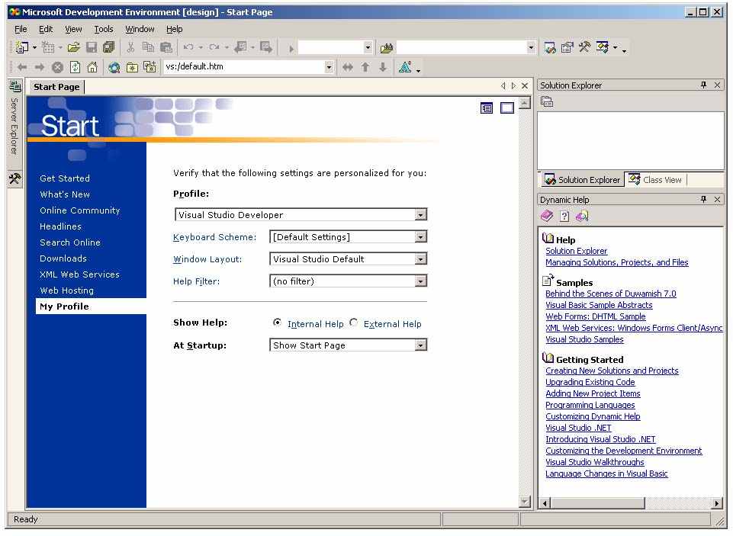The height and width of the screenshot is (536, 733).
Task: Open the Visual Studio Walkthroughs help link
Action: [594, 462]
